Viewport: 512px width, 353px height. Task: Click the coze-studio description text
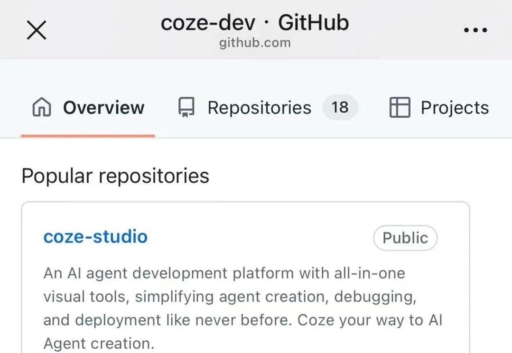[242, 308]
